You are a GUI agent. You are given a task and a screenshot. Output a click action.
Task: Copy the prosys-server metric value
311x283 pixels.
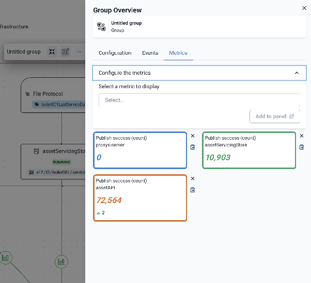(x=193, y=147)
